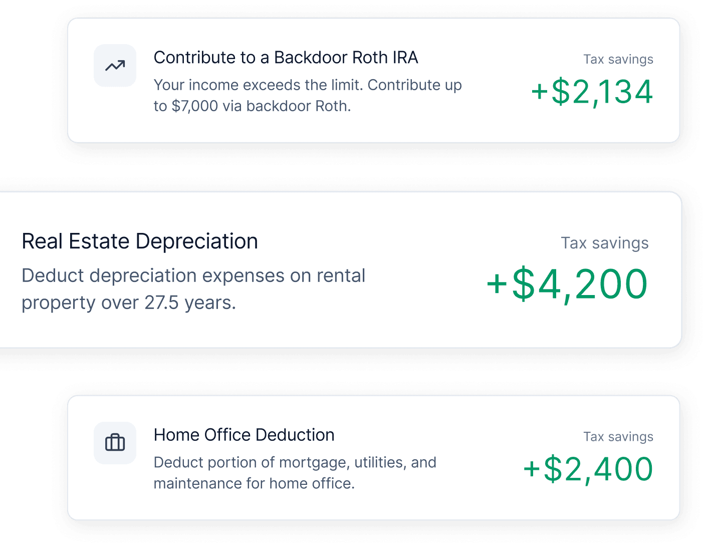Select the mortgage and utilities deduction description
Viewport: 708px width, 560px height.
295,473
